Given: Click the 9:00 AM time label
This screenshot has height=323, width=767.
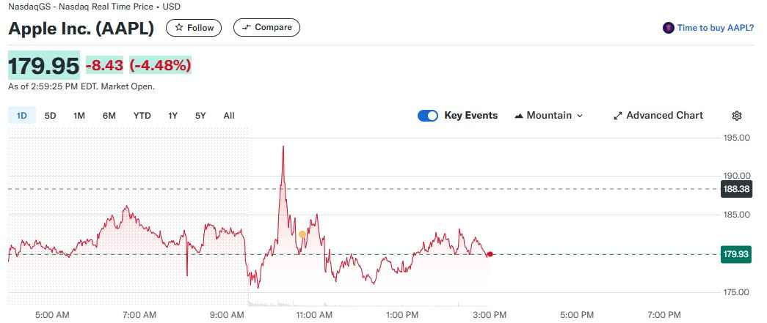Looking at the screenshot, I should pyautogui.click(x=227, y=315).
